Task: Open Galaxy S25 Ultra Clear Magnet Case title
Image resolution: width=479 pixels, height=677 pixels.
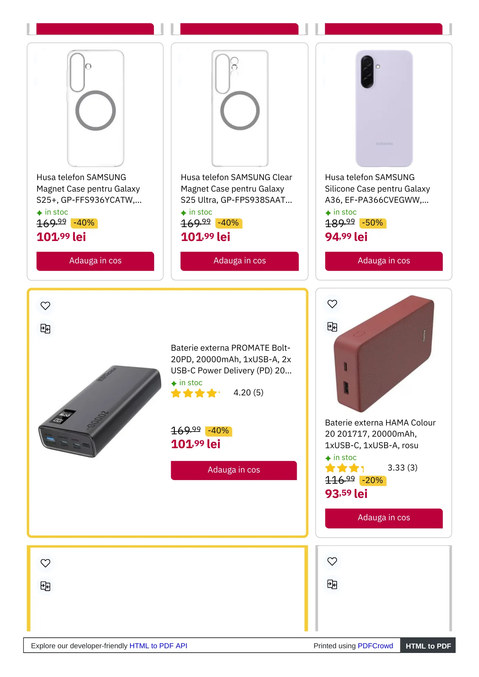Action: point(236,189)
